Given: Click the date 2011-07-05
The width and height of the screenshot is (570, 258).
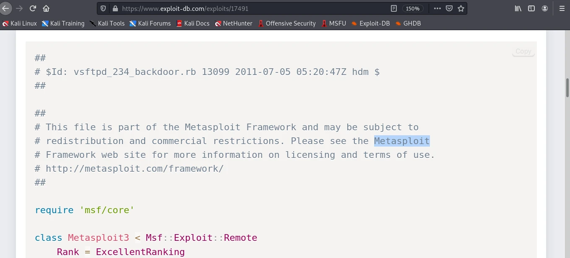Looking at the screenshot, I should point(263,72).
